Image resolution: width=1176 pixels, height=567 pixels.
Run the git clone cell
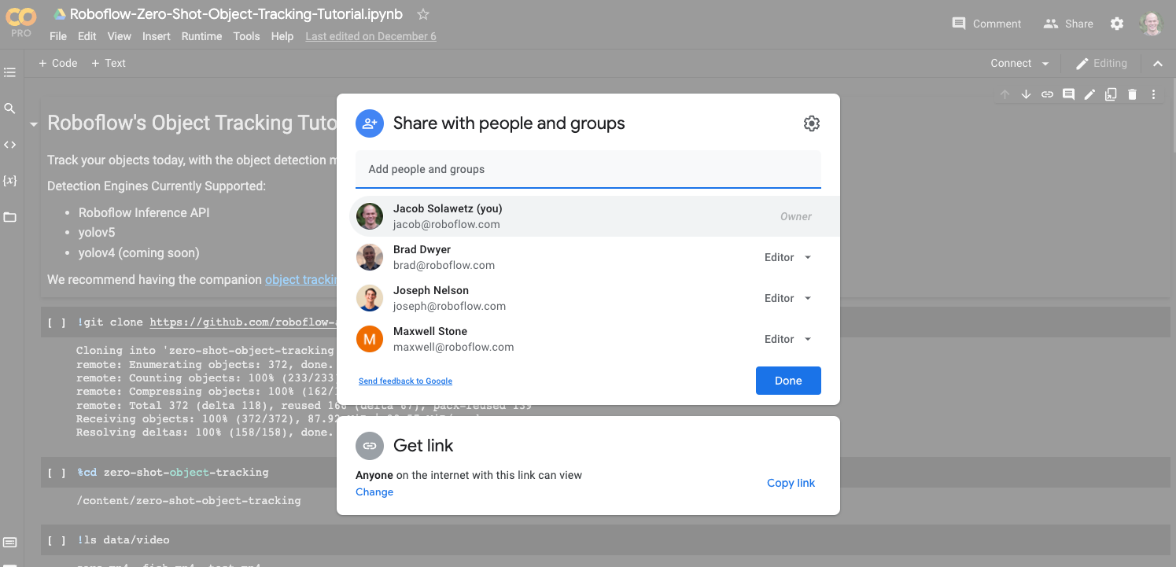tap(57, 322)
